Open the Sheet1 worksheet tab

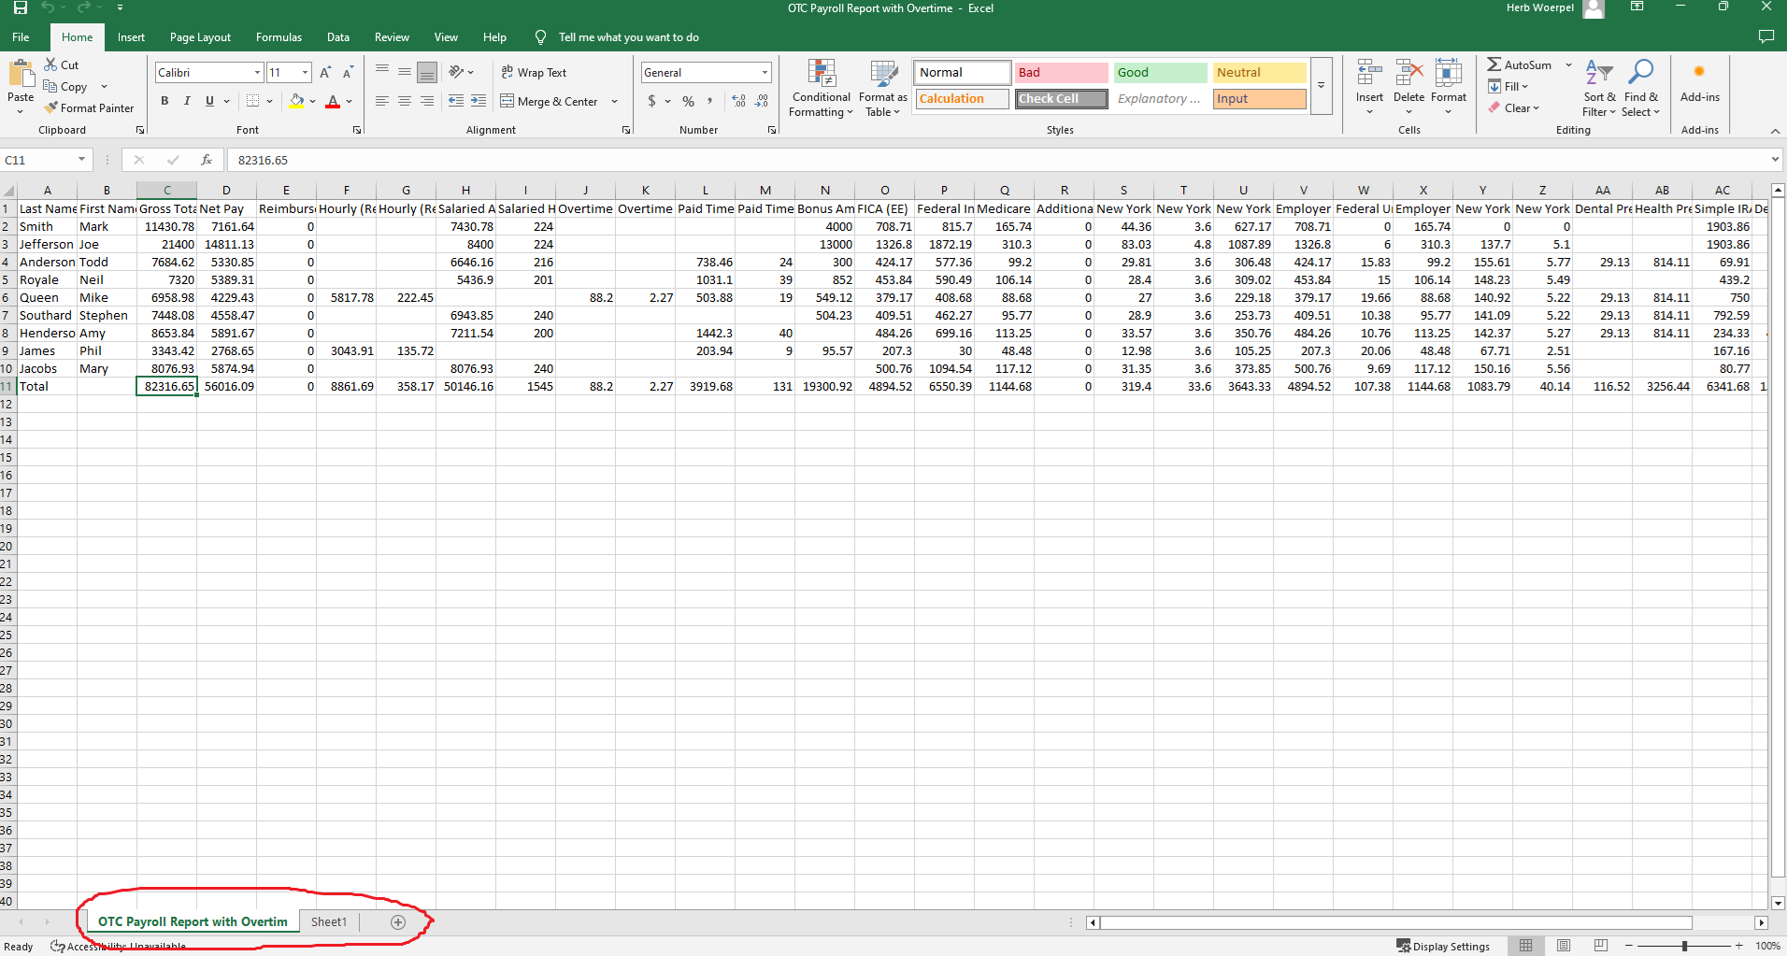328,922
